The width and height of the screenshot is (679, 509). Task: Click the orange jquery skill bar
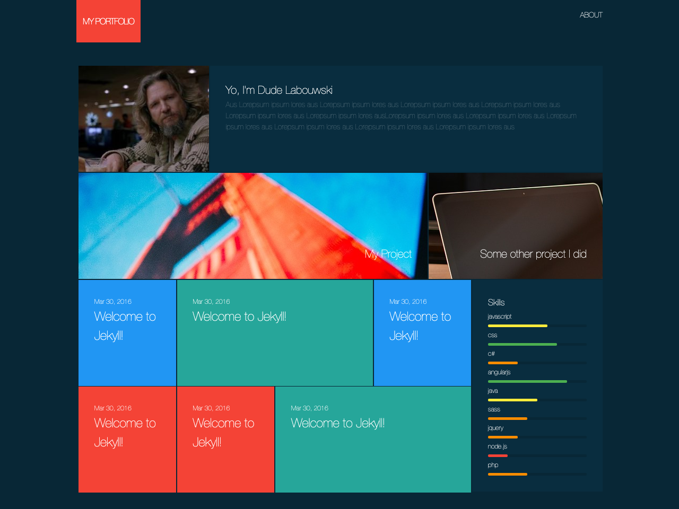502,437
